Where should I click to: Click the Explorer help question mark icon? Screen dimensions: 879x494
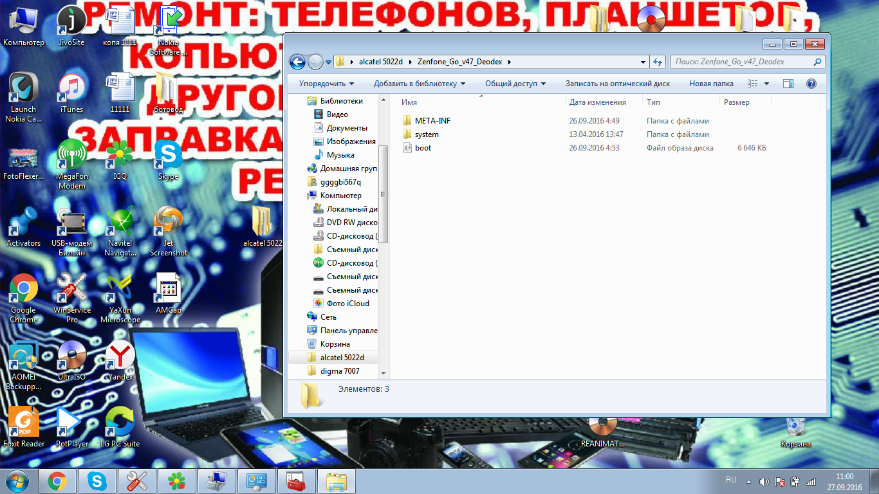coord(811,84)
